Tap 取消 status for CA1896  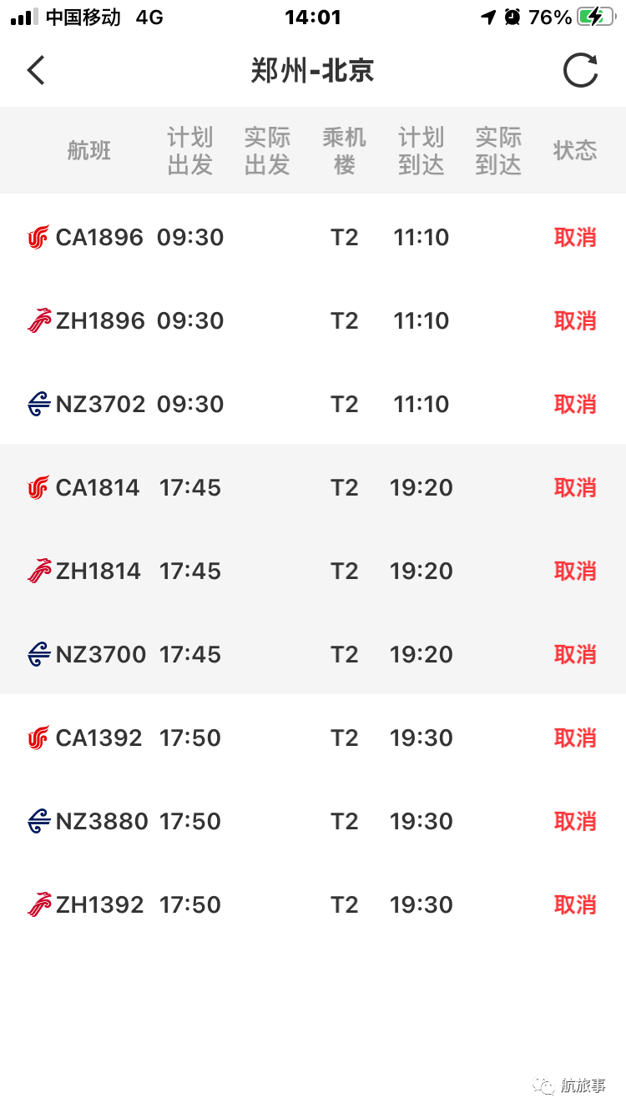[575, 238]
